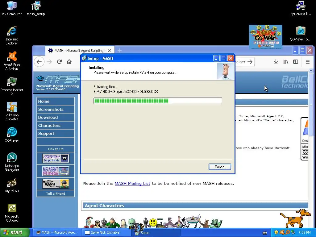Minimize the Setup - MASH dialog
Screen dimensions: 316x237
pyautogui.click(x=216, y=58)
